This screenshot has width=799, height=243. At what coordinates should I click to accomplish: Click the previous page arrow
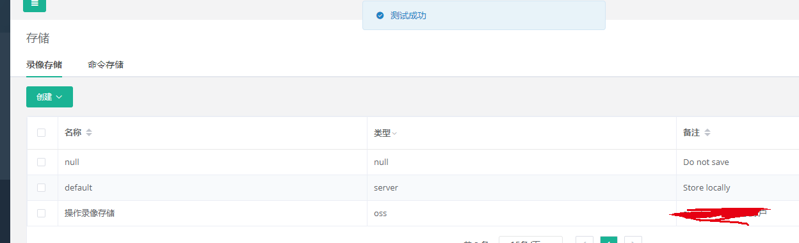[585, 240]
